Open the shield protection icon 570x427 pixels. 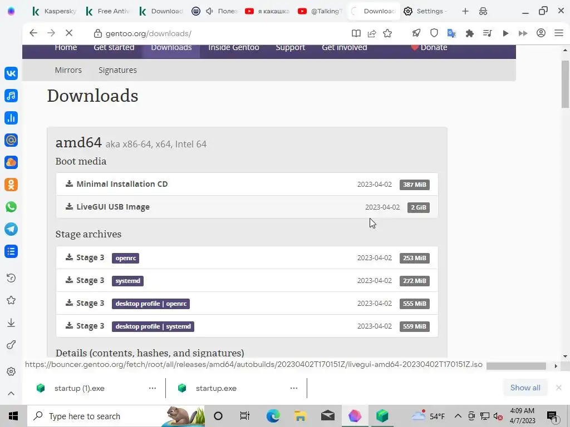[x=434, y=33]
